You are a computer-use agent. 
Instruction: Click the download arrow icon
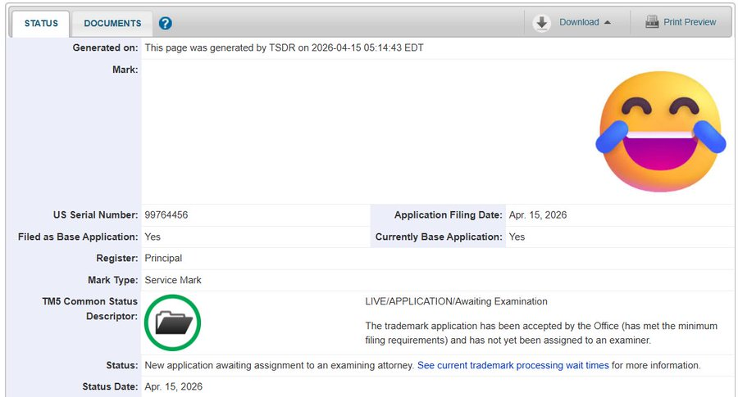point(542,23)
